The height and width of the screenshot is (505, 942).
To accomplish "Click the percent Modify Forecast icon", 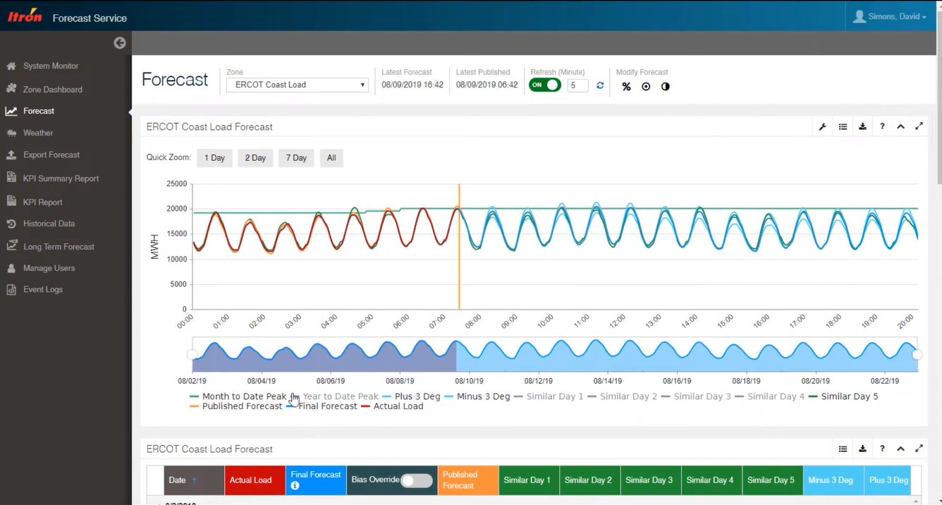I will [626, 87].
